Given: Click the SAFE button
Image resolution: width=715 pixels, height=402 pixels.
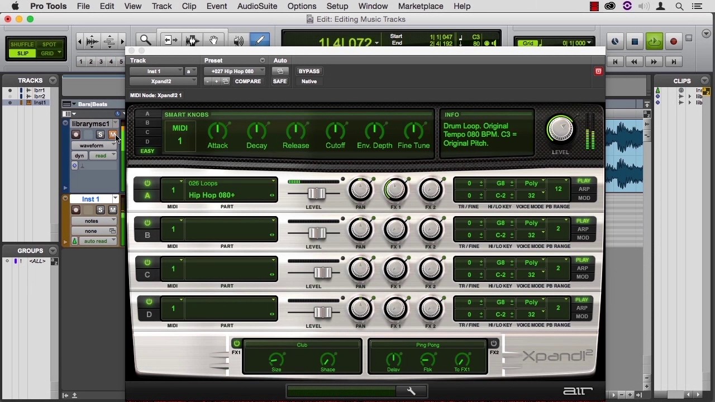Looking at the screenshot, I should 280,82.
